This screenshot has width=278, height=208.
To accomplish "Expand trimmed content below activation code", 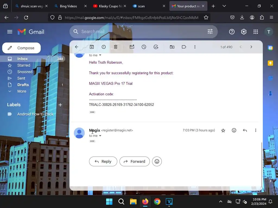I will (x=92, y=112).
